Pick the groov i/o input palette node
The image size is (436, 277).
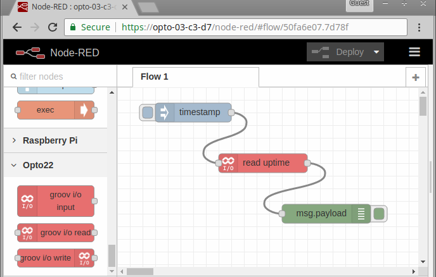pyautogui.click(x=56, y=201)
